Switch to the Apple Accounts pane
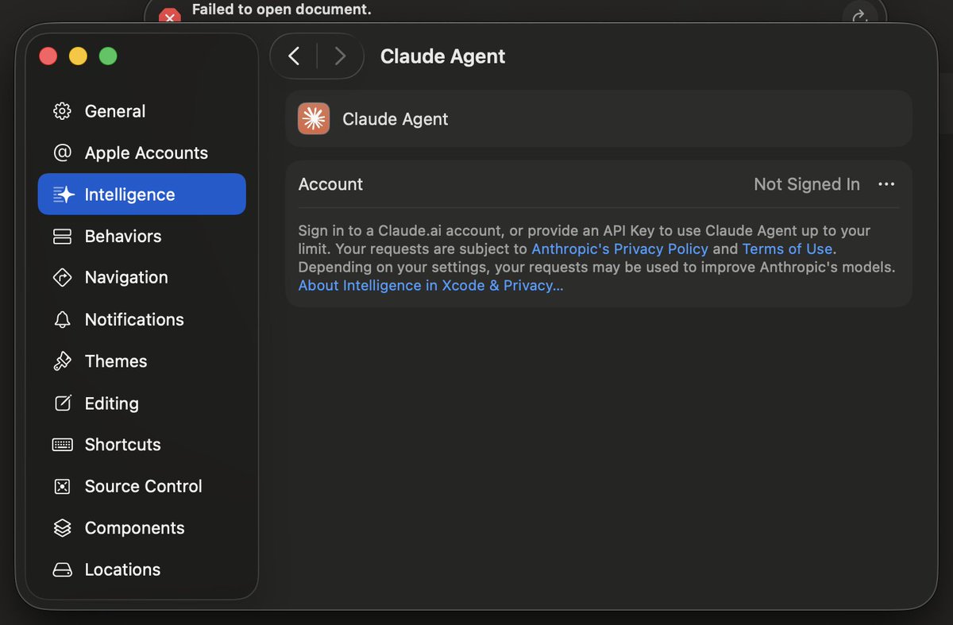The height and width of the screenshot is (625, 953). (x=142, y=152)
